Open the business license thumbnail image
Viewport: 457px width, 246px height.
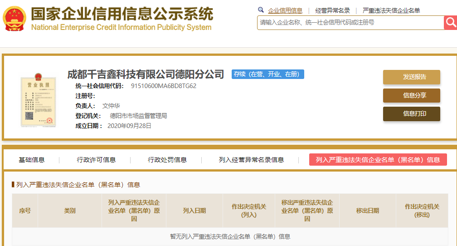click(38, 100)
